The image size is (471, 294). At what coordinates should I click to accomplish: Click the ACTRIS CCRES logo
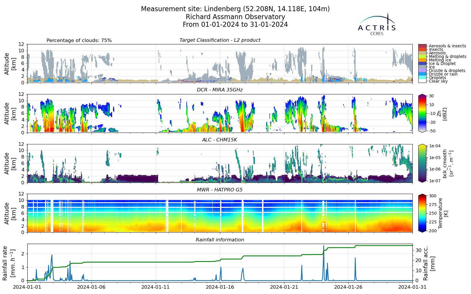pyautogui.click(x=377, y=24)
